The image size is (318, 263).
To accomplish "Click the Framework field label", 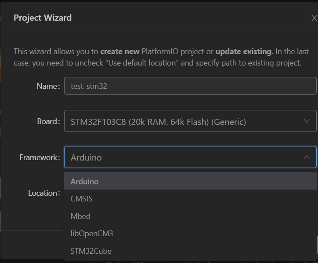I will coord(40,157).
